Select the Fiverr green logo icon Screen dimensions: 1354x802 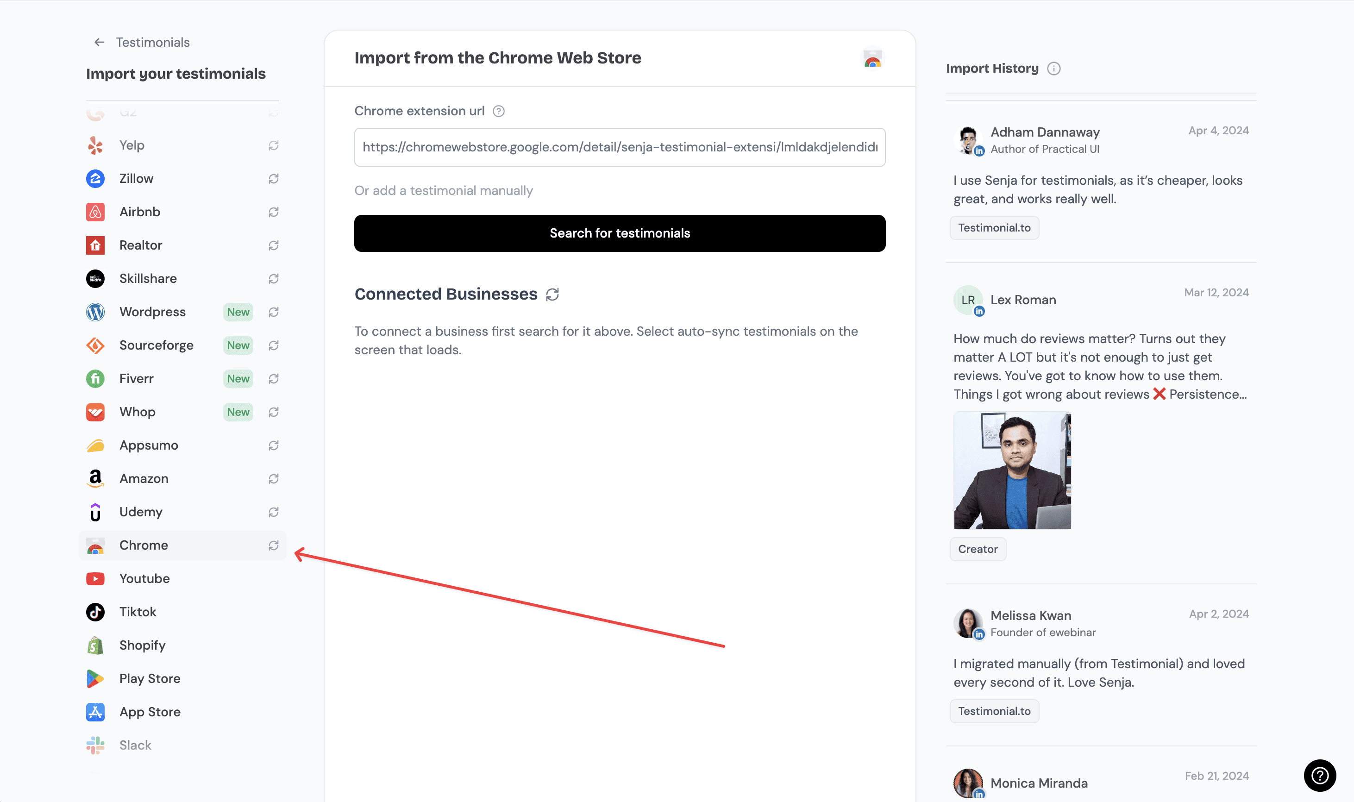[x=96, y=378]
